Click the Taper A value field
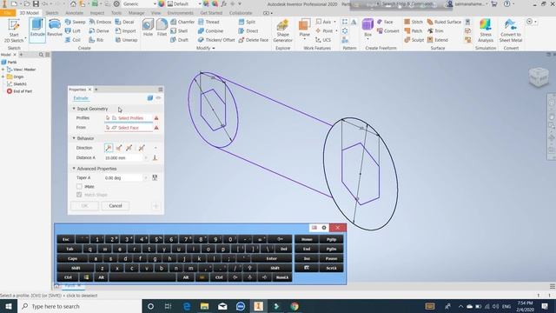The image size is (556, 313). [123, 177]
